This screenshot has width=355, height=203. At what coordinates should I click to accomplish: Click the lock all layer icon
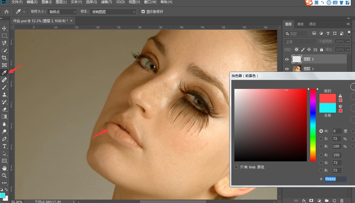point(321,50)
